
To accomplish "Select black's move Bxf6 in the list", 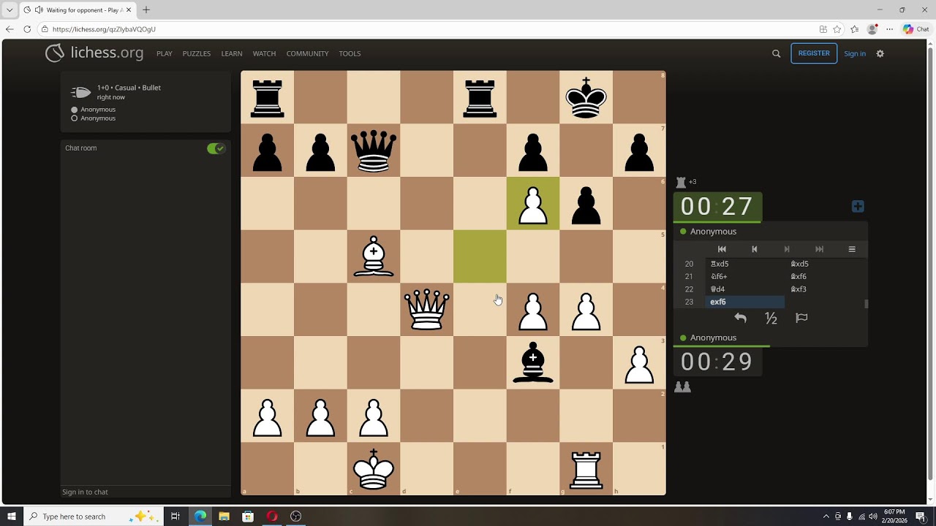I will tap(825, 276).
